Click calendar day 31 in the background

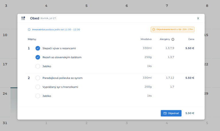point(5,123)
